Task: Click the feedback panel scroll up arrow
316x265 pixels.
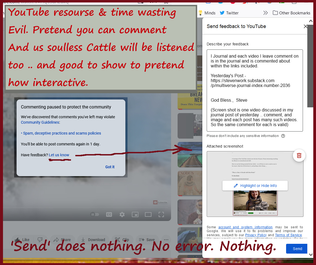Action: tap(311, 21)
